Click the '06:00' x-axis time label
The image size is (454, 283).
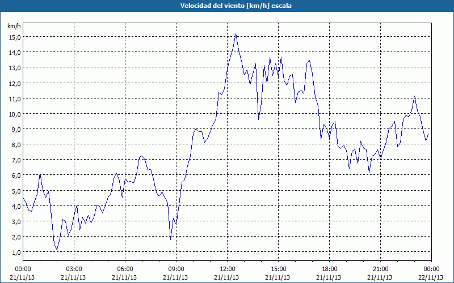point(125,269)
